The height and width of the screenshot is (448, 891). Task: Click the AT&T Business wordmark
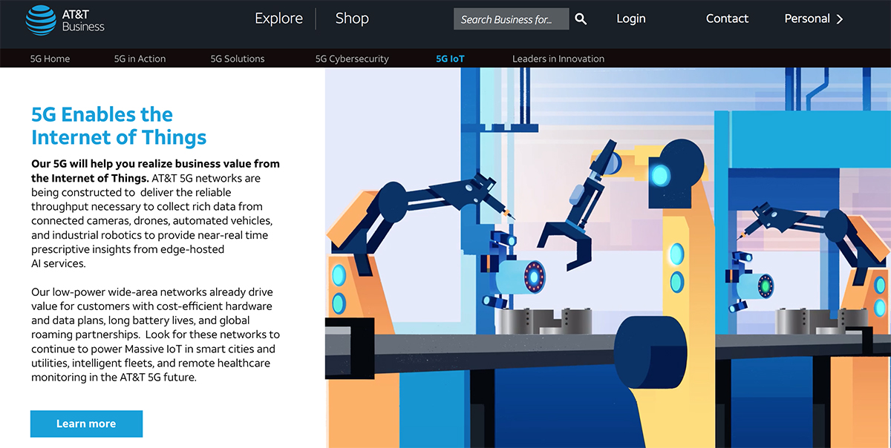tap(83, 20)
